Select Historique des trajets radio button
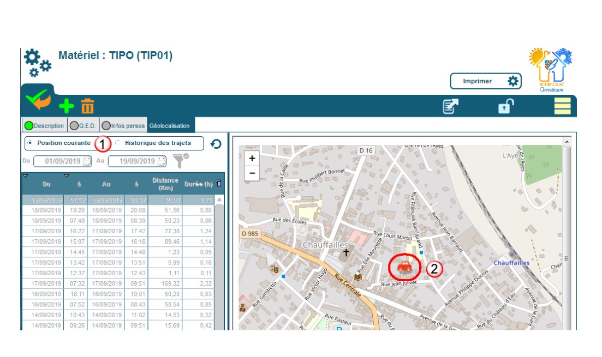Image resolution: width=602 pixels, height=357 pixels. click(118, 143)
